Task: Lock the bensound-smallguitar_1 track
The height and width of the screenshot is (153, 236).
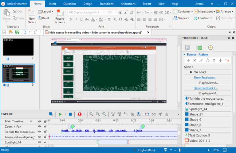Action: click(45, 137)
